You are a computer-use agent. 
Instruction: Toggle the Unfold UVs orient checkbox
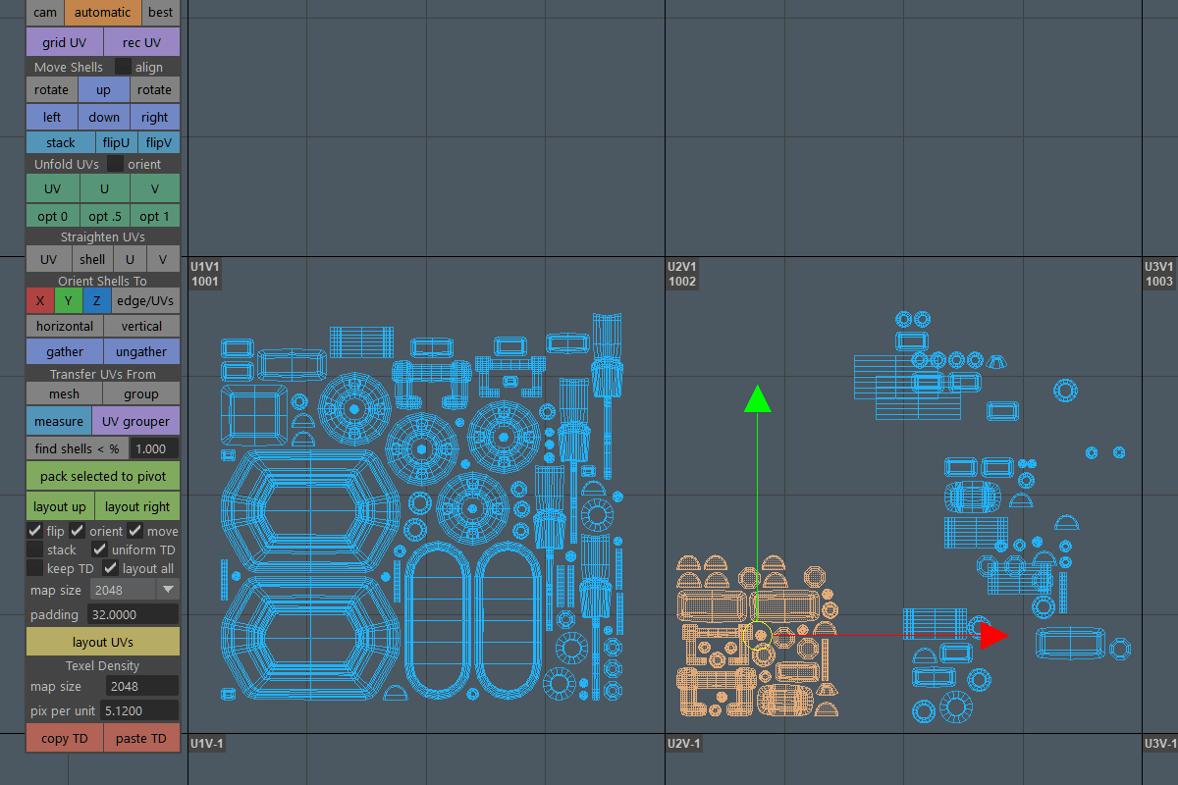pos(116,164)
